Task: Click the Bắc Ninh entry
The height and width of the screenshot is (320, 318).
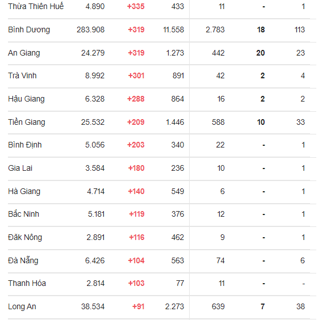Action: pyautogui.click(x=23, y=214)
